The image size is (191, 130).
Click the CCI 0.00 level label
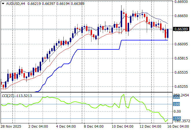(x=177, y=112)
